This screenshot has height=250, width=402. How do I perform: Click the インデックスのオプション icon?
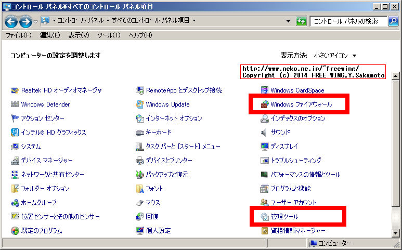(264, 119)
